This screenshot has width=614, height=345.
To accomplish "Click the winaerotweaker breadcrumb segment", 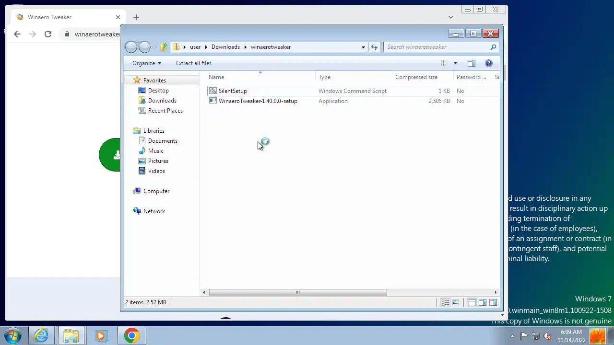I will coord(271,47).
